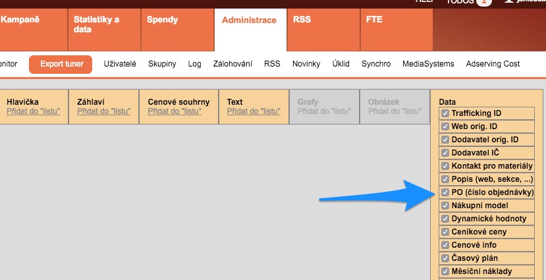Disable the Časový plán checkbox
Image resolution: width=546 pixels, height=280 pixels.
coord(445,258)
